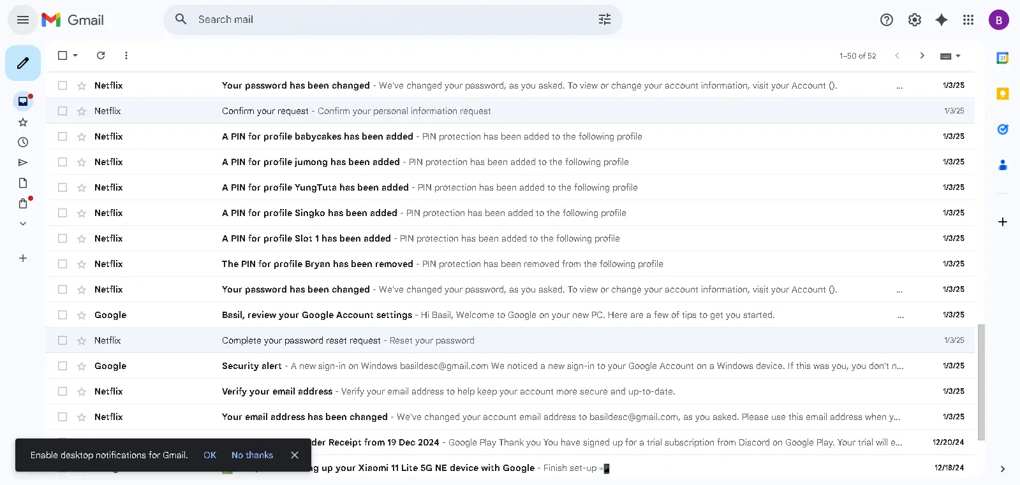Image resolution: width=1020 pixels, height=485 pixels.
Task: Open the Snoozed clock icon
Action: (x=23, y=142)
